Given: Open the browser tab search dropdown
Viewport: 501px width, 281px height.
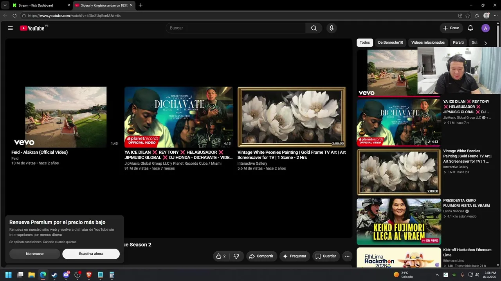Looking at the screenshot, I should click(x=5, y=5).
